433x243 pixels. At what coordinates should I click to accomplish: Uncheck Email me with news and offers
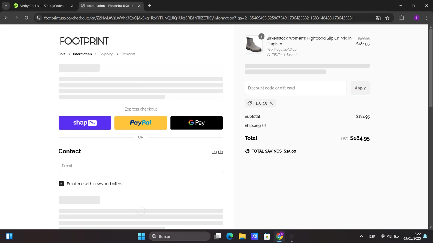(61, 184)
